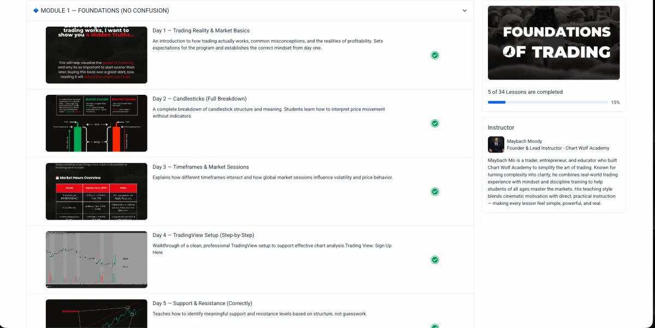Click instructor Maybach Moody avatar

click(496, 144)
